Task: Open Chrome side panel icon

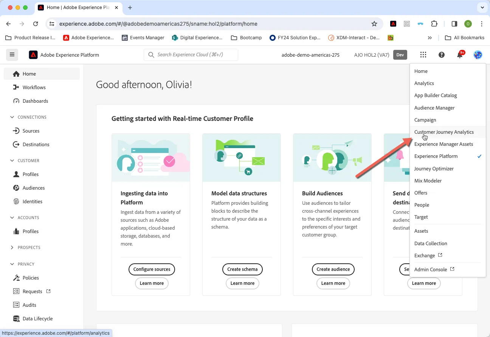Action: tap(454, 24)
